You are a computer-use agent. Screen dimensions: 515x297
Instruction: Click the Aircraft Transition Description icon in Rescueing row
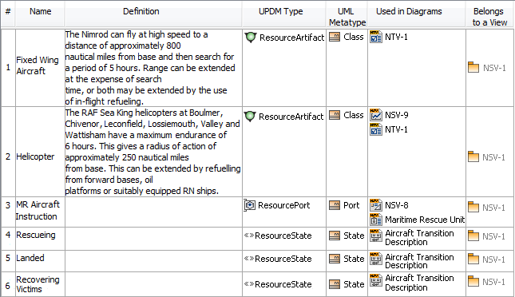tap(376, 236)
